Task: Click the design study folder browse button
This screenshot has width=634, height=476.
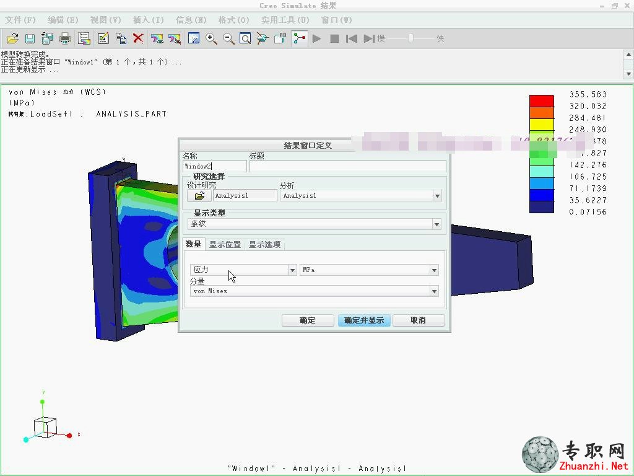Action: (x=199, y=195)
